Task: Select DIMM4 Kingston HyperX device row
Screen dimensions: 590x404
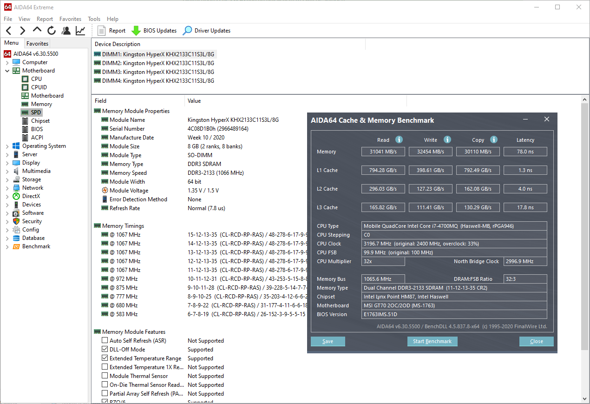Action: [154, 81]
